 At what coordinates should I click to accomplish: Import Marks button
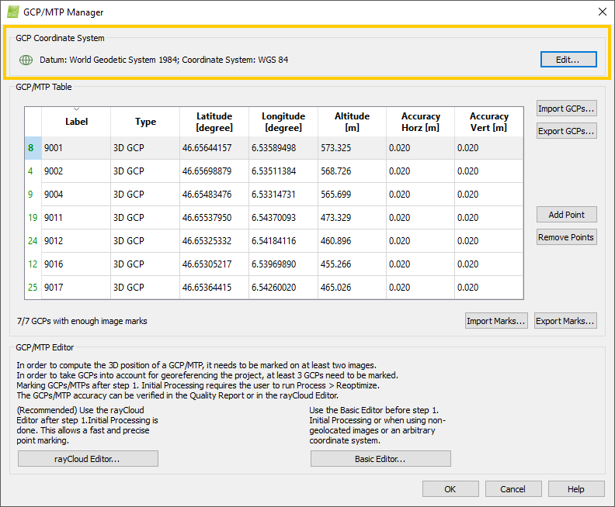[x=496, y=321]
